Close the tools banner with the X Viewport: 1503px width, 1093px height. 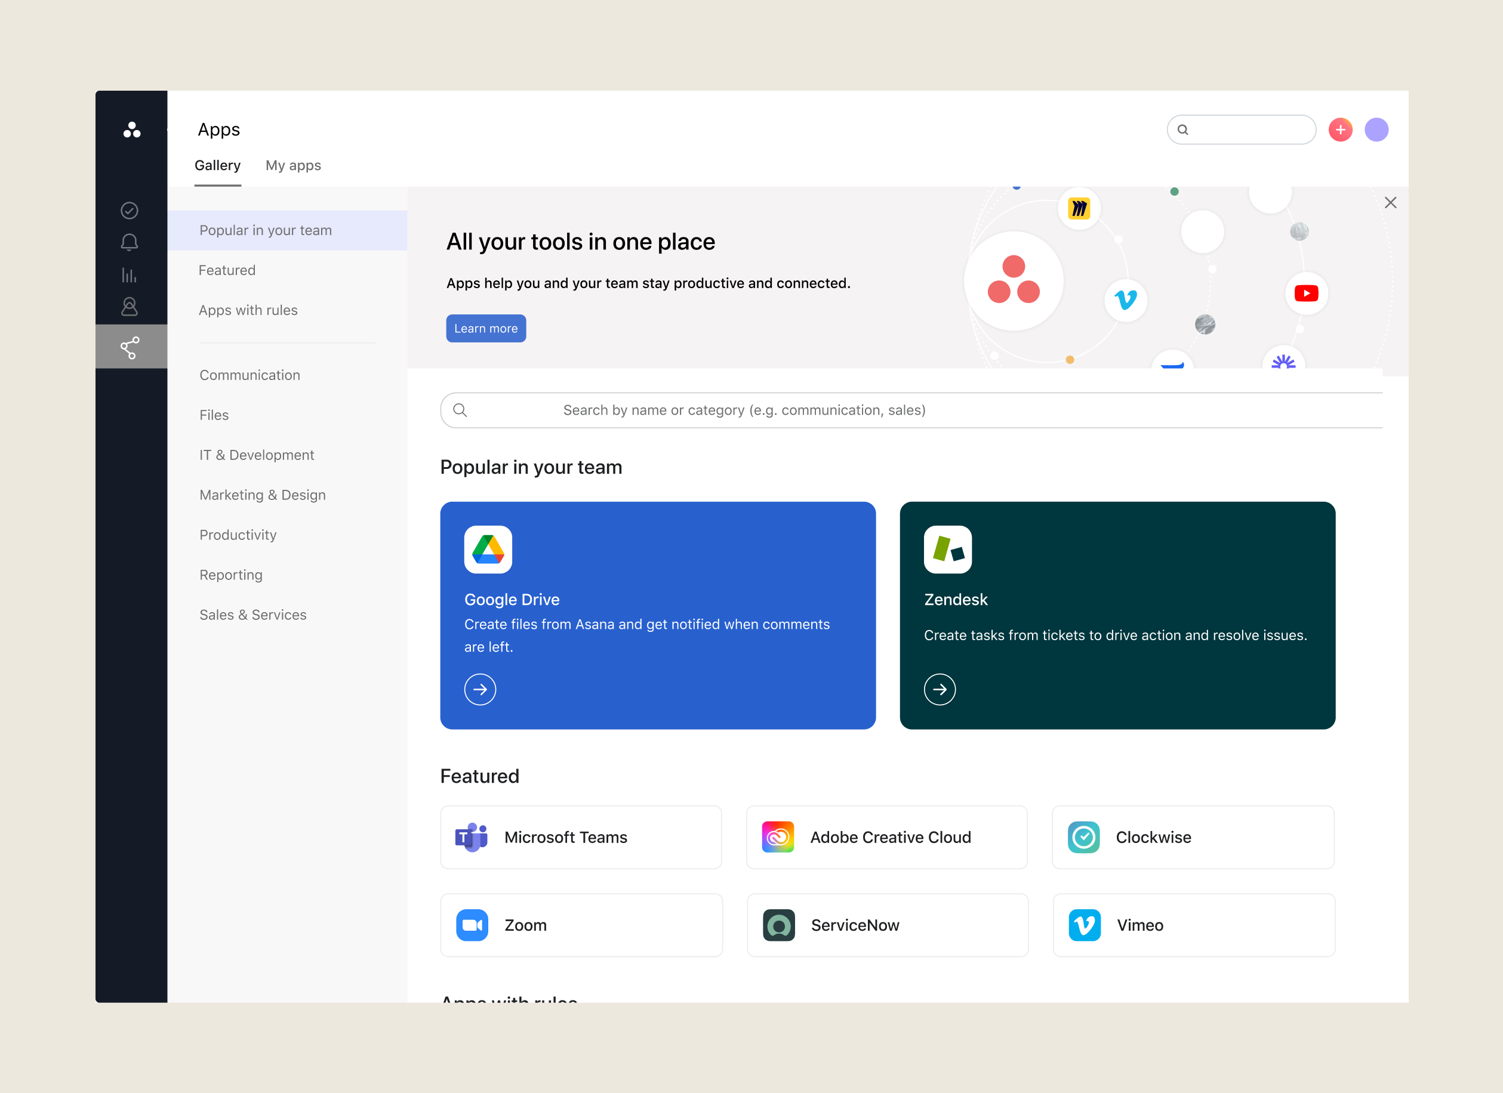pyautogui.click(x=1390, y=203)
